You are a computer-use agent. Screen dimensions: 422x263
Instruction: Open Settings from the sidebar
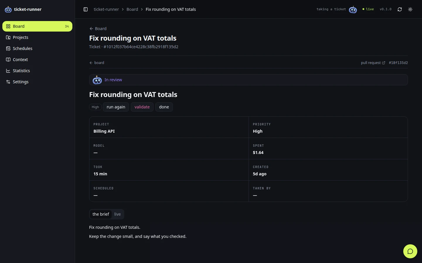[37, 82]
